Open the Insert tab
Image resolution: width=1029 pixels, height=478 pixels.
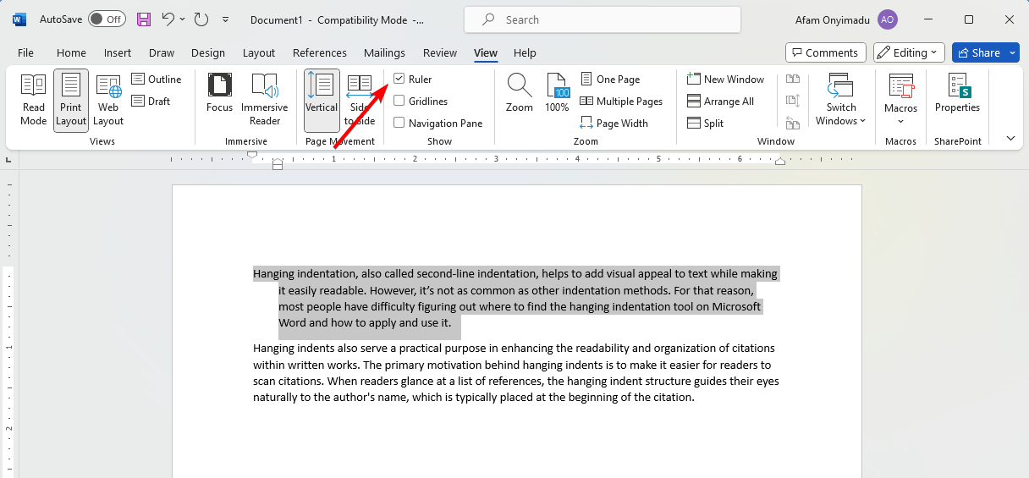118,52
